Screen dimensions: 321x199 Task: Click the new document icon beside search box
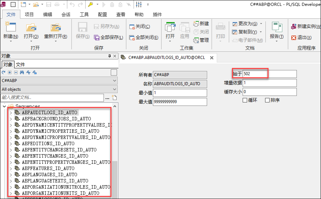[114, 97]
